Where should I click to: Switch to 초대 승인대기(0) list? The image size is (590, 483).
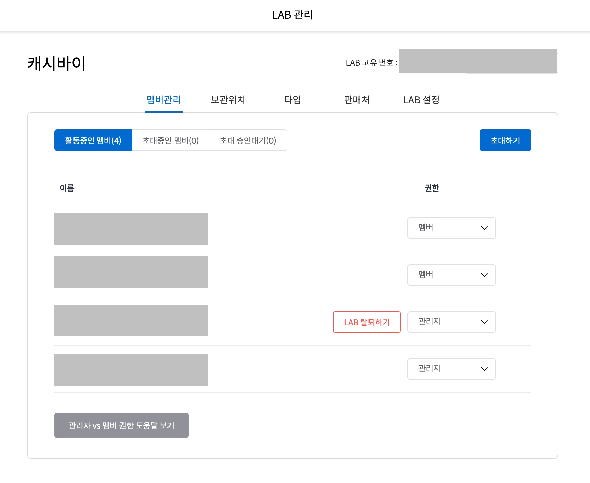point(248,140)
